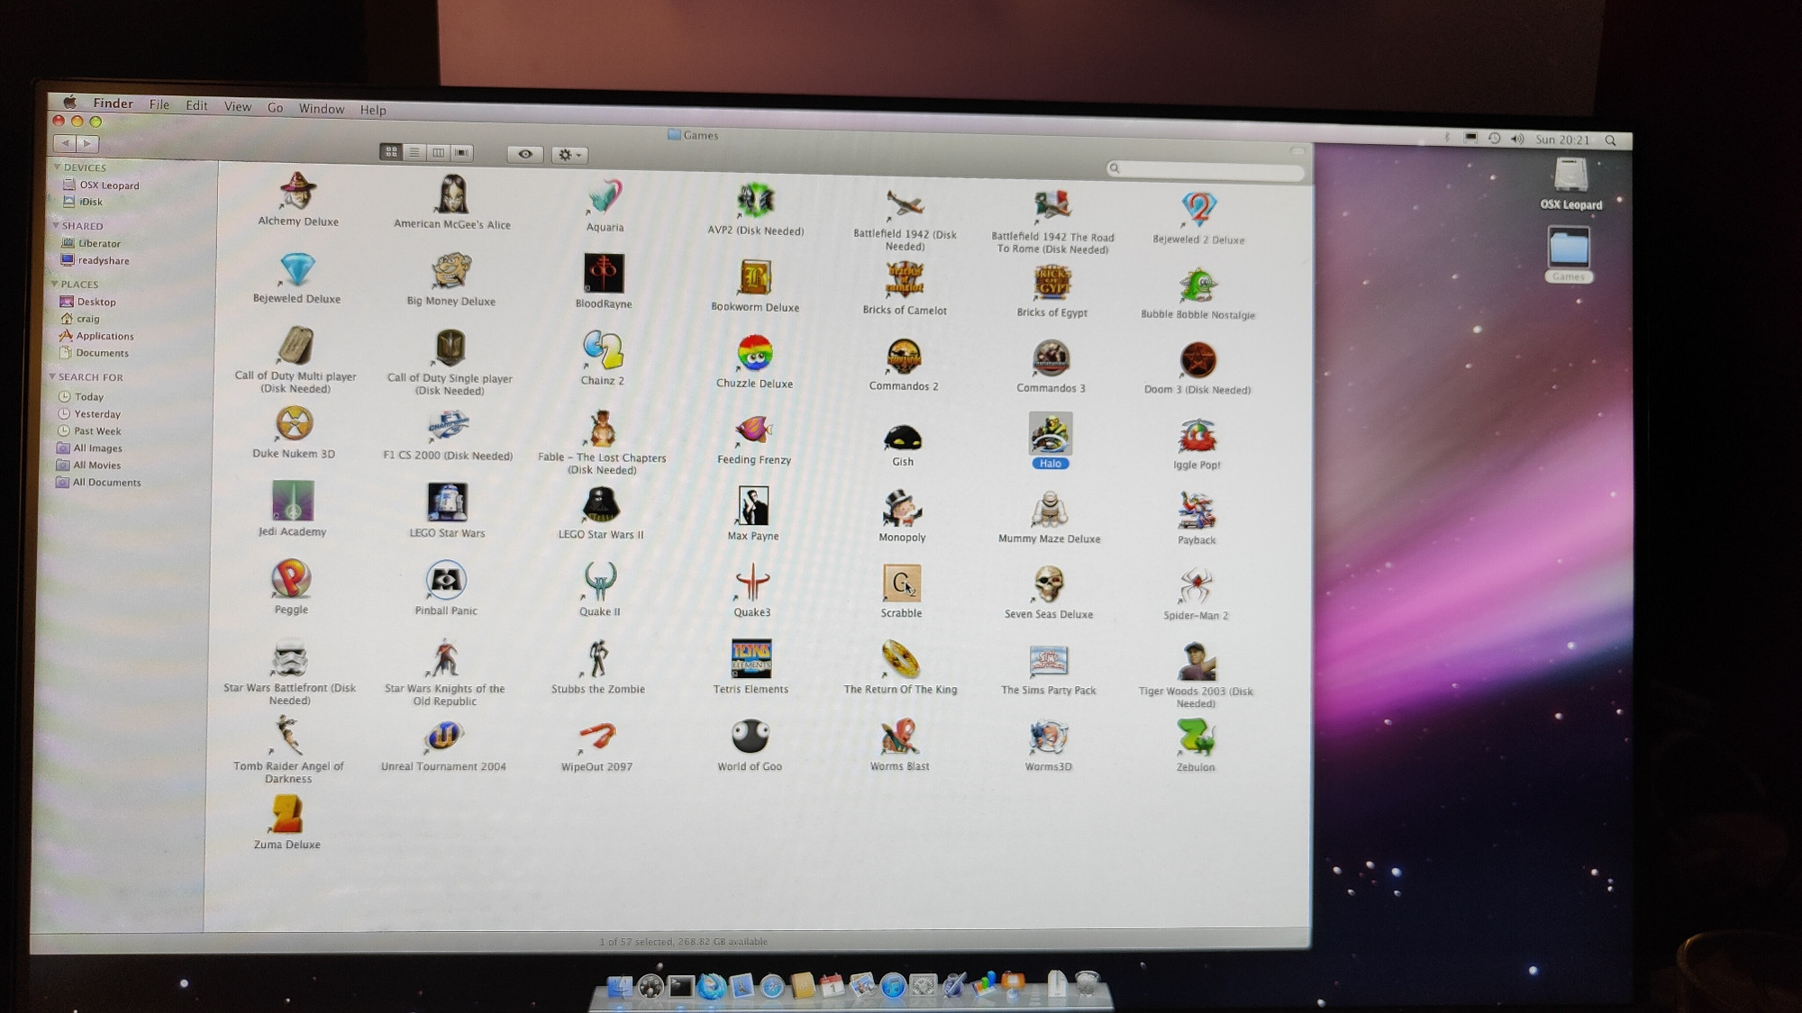Select the Commandos 3 icon
This screenshot has height=1013, width=1802.
[1051, 358]
